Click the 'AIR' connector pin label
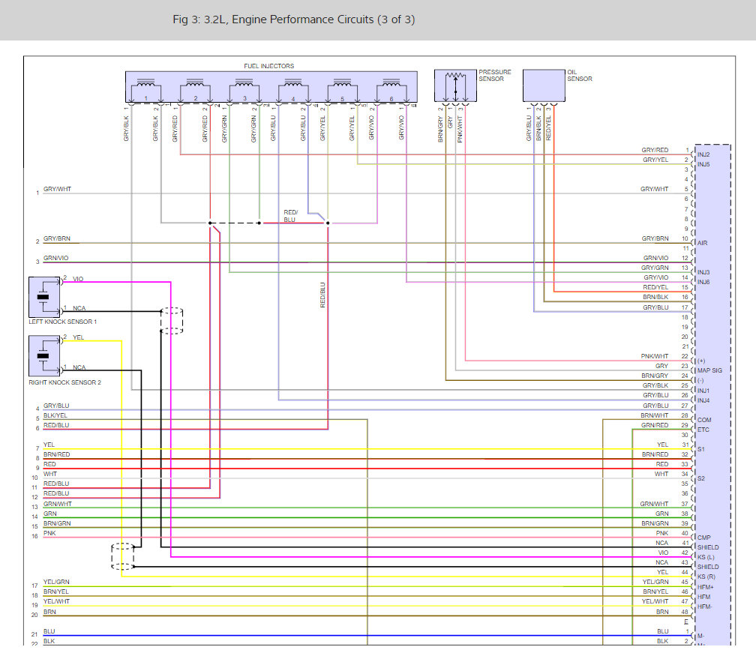The image size is (756, 650). [703, 243]
